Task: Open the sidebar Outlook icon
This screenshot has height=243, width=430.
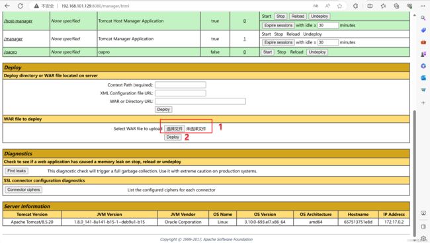Action: click(x=423, y=78)
